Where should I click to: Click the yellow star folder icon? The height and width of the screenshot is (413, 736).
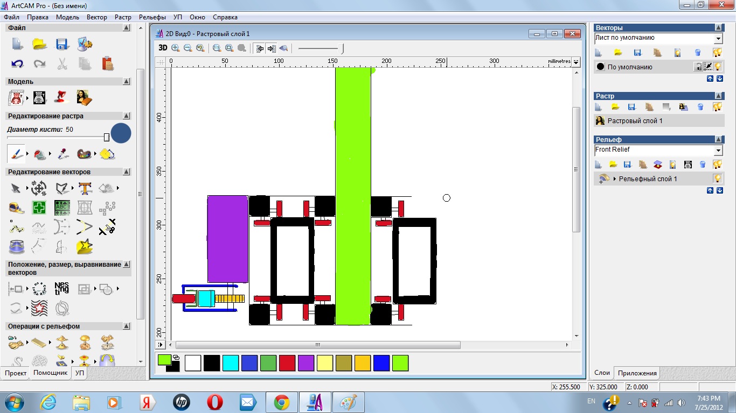[x=85, y=246]
